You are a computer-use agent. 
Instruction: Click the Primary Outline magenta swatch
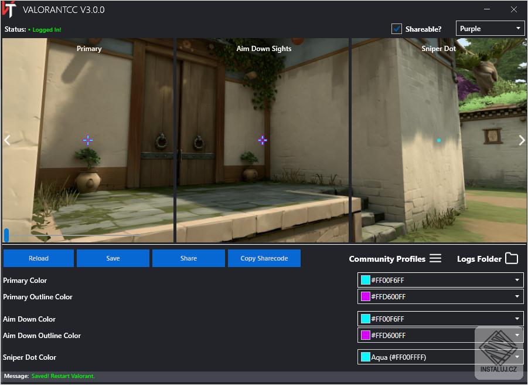pos(365,296)
